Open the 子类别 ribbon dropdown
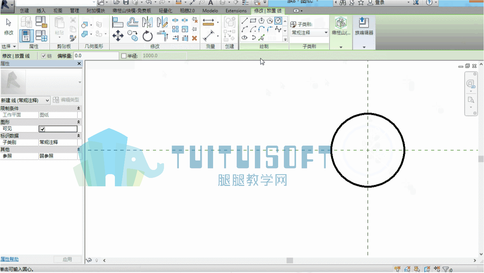This screenshot has height=273, width=484. 309,33
